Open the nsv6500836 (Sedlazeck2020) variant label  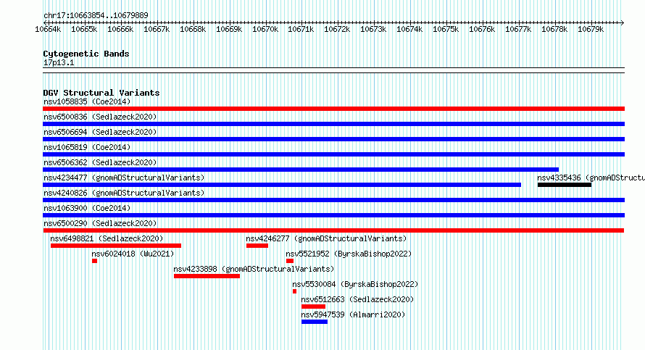pos(100,117)
